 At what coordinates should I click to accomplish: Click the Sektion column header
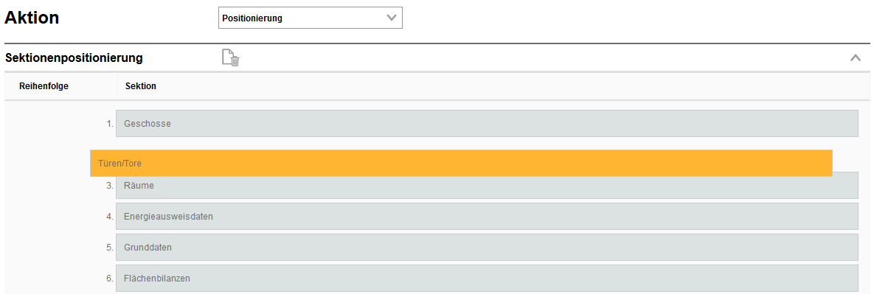(141, 86)
